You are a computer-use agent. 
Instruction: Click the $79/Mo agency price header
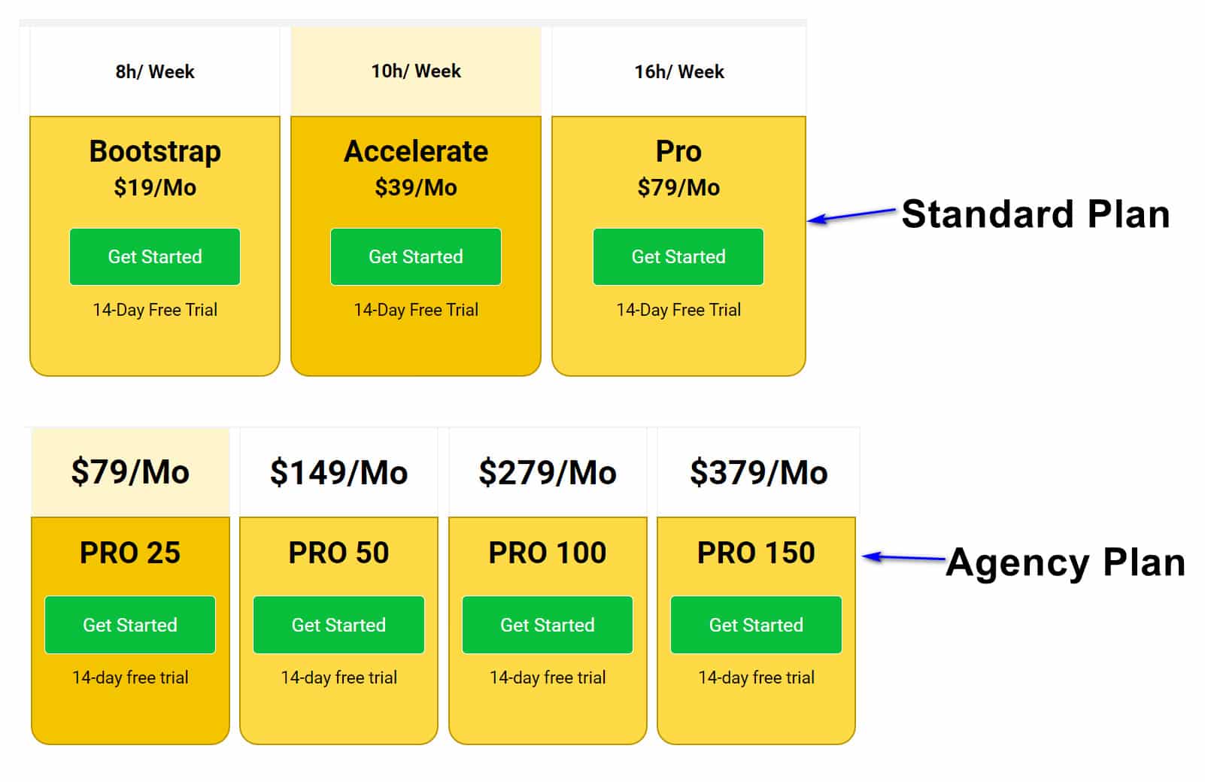coord(129,472)
